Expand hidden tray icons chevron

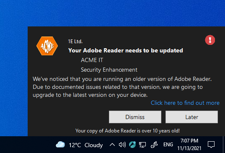[112, 145]
